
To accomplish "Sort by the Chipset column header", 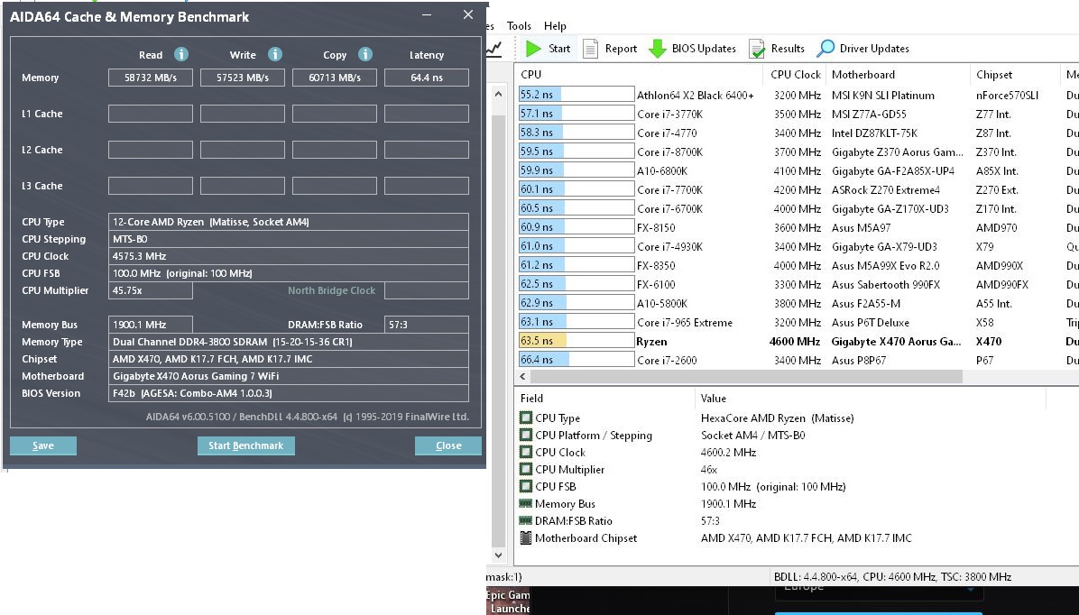I will click(1014, 74).
